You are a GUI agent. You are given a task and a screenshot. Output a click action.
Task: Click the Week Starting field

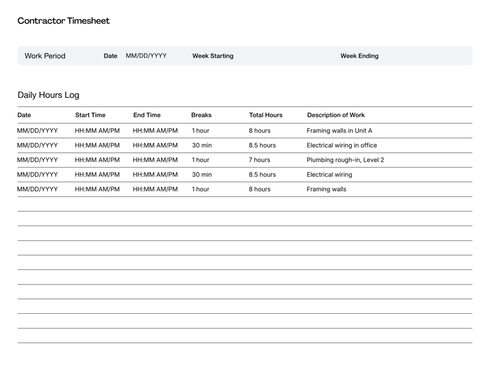click(213, 56)
